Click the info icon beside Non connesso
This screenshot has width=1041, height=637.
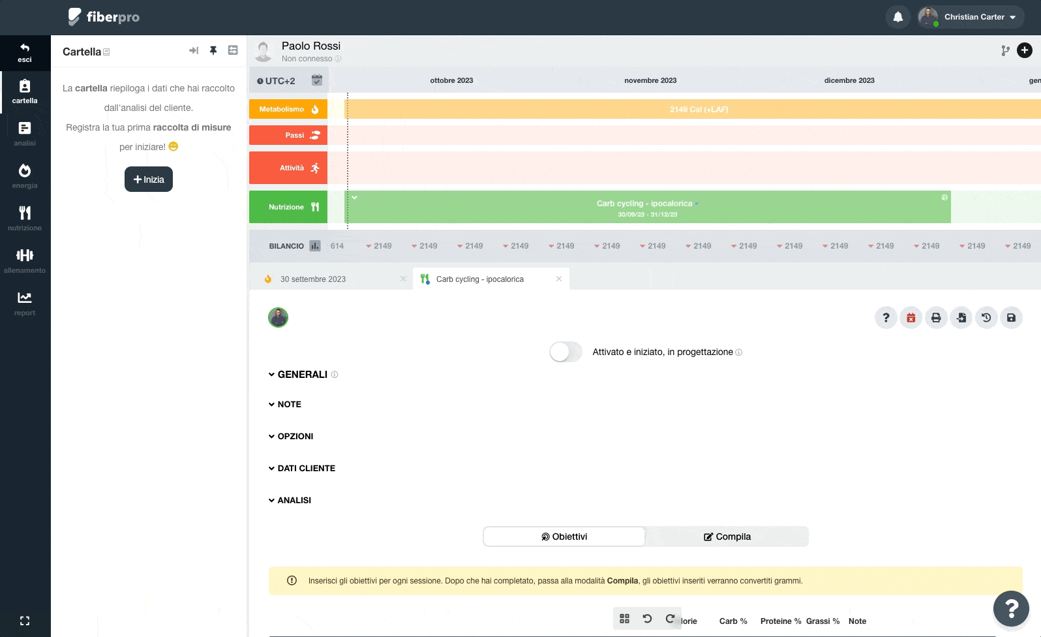point(338,59)
